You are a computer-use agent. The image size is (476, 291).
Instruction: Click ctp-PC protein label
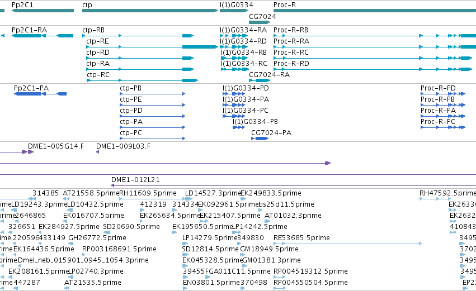pyautogui.click(x=130, y=133)
